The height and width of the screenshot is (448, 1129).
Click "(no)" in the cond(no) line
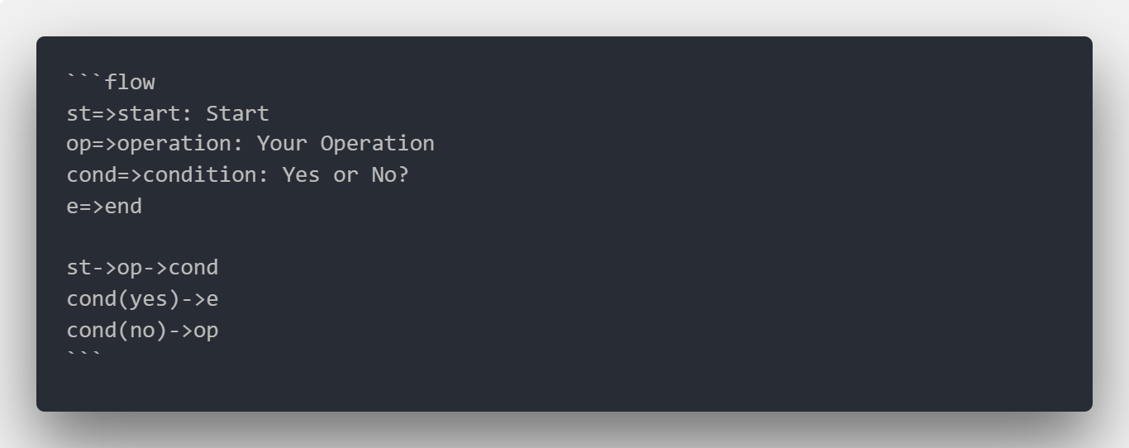point(142,331)
